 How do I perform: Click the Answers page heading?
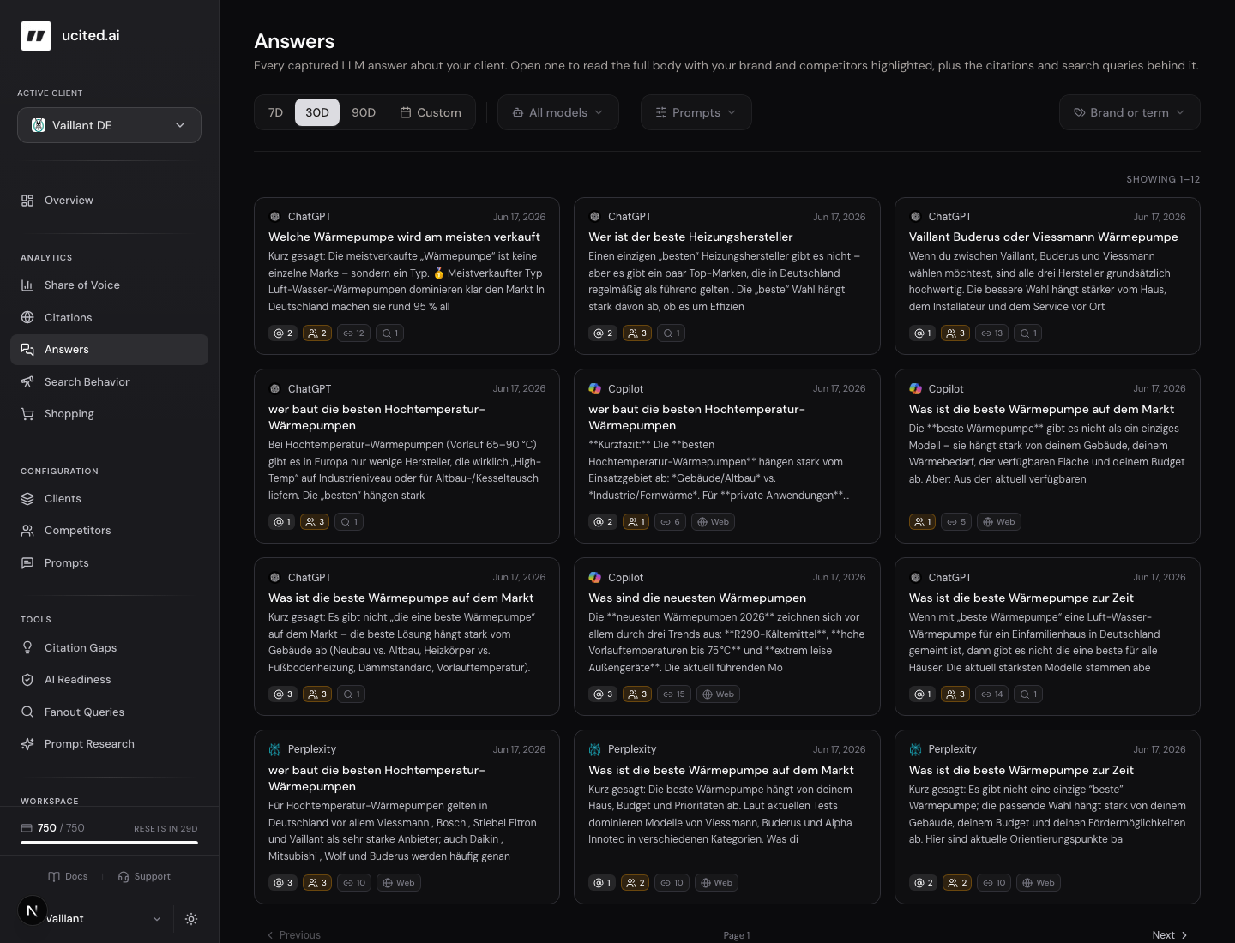[x=294, y=41]
